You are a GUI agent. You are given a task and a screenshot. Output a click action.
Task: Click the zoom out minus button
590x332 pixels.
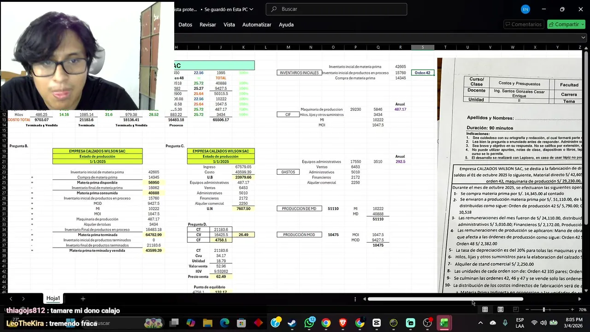[527, 309]
